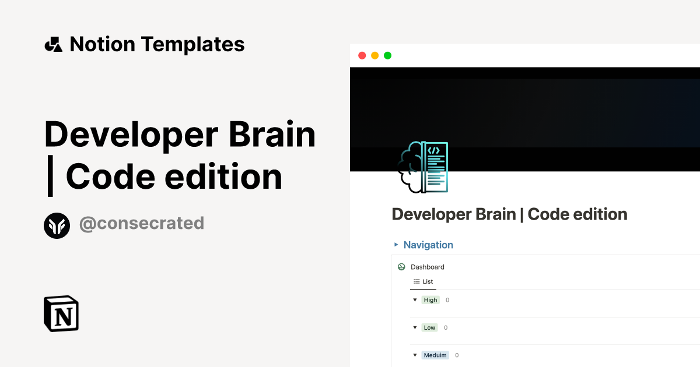Viewport: 700px width, 367px height.
Task: Click the green traffic light window button
Action: click(387, 55)
